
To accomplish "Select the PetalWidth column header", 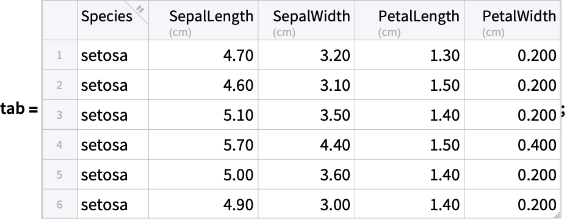I will (513, 20).
